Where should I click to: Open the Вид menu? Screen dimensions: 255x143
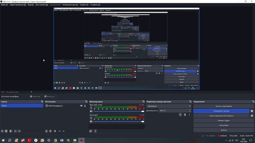31,5
